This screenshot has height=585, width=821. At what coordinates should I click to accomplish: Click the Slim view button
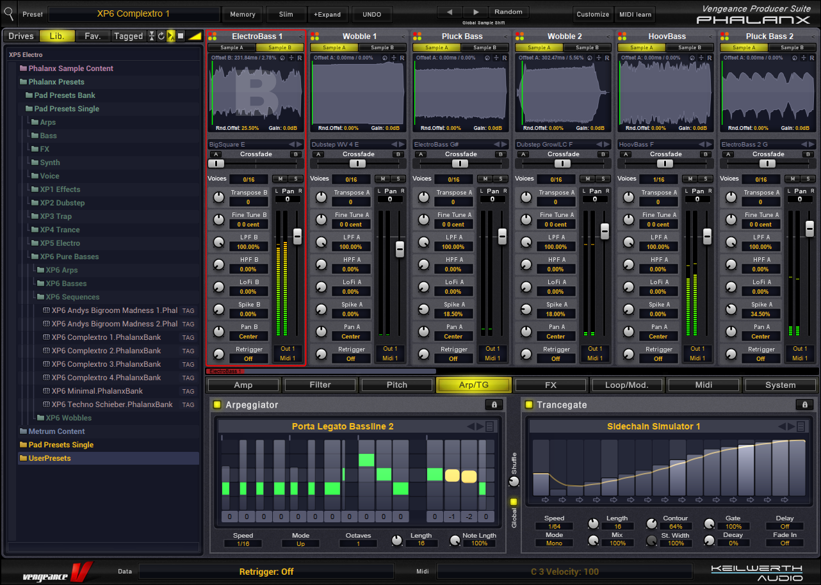point(286,14)
